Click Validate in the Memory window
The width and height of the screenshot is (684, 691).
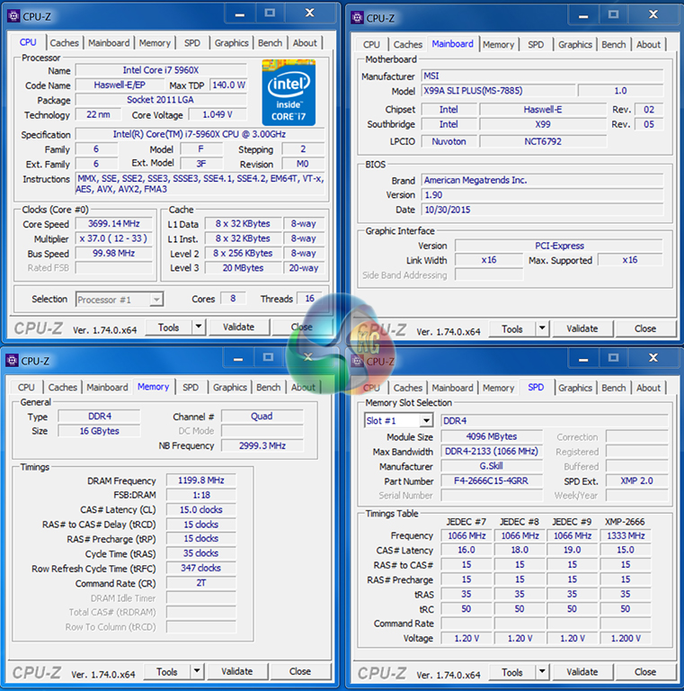pos(236,671)
